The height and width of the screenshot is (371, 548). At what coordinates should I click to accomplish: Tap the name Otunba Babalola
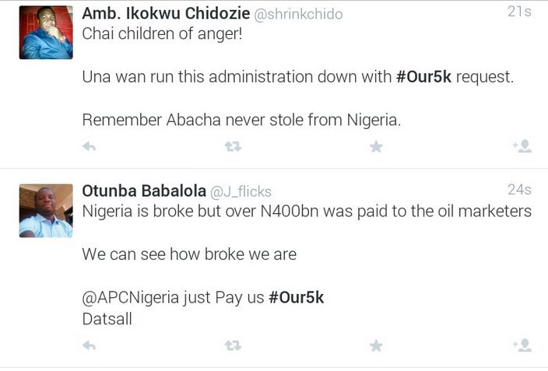click(x=143, y=191)
